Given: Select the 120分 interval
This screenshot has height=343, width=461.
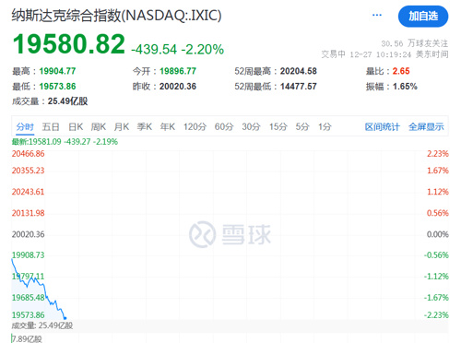Looking at the screenshot, I should (195, 126).
